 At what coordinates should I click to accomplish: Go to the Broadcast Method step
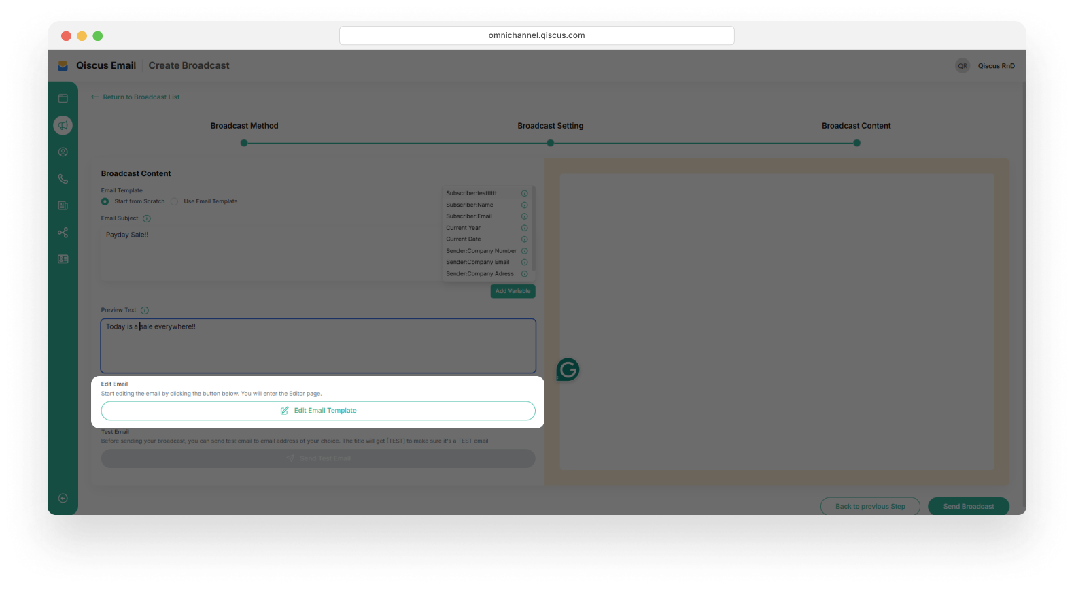coord(245,126)
